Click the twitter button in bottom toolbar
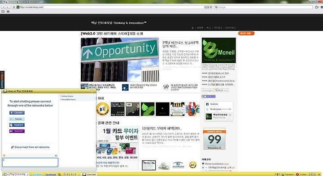 click(37, 174)
